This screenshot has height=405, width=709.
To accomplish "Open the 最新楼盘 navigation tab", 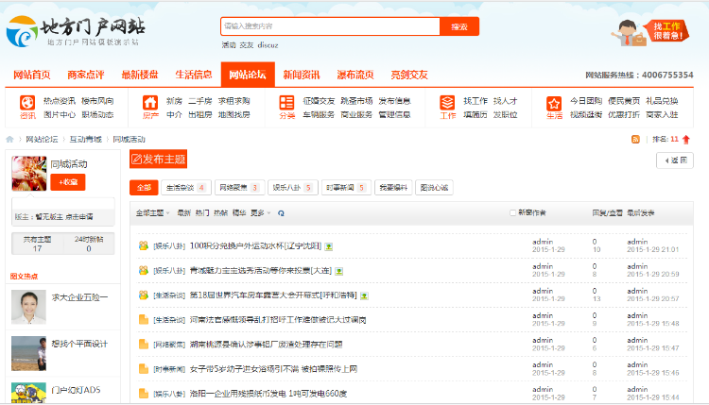I will 140,75.
